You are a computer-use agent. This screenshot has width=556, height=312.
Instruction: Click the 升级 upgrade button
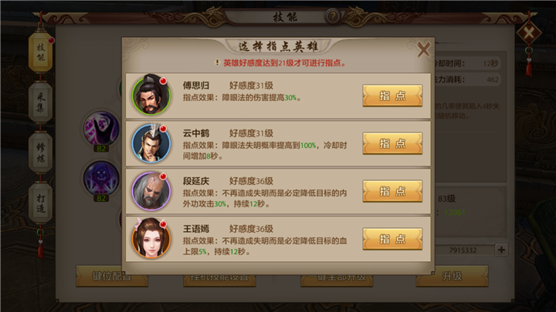click(452, 276)
